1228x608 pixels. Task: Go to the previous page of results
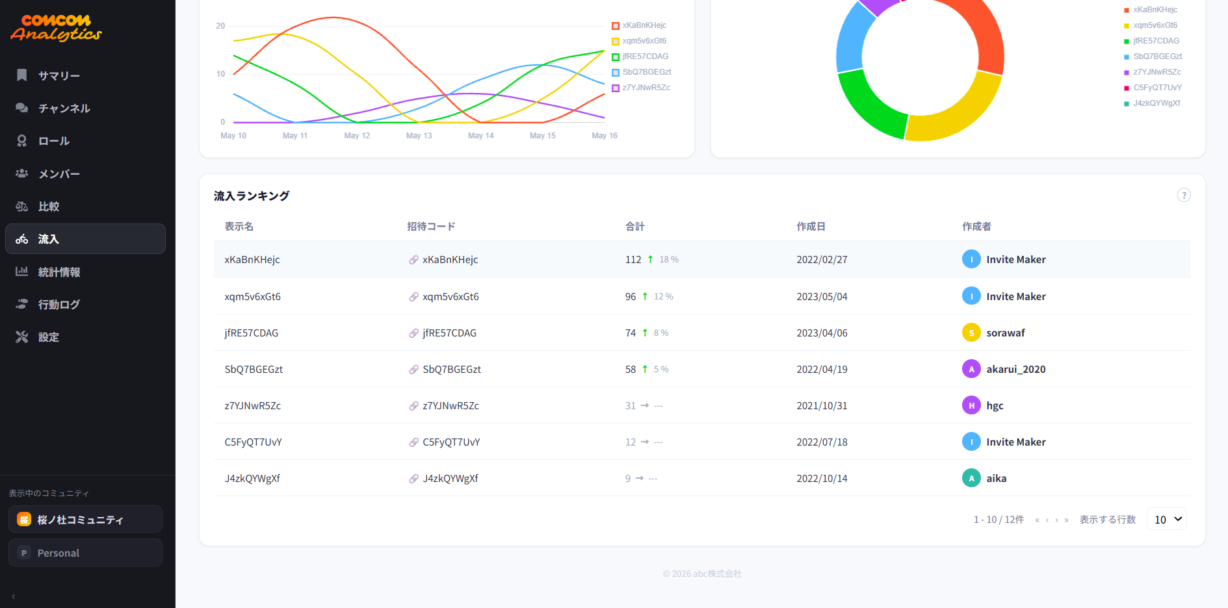tap(1047, 520)
